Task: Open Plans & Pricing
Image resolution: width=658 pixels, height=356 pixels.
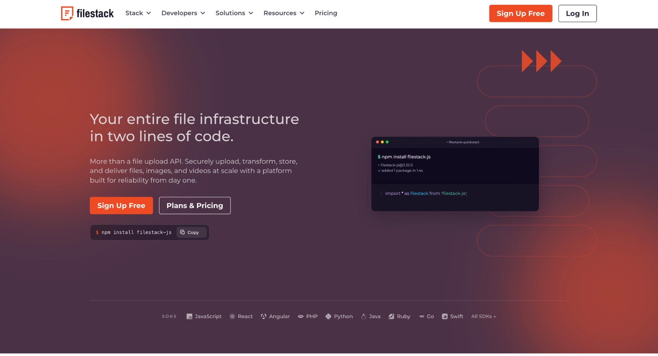Action: [x=195, y=206]
